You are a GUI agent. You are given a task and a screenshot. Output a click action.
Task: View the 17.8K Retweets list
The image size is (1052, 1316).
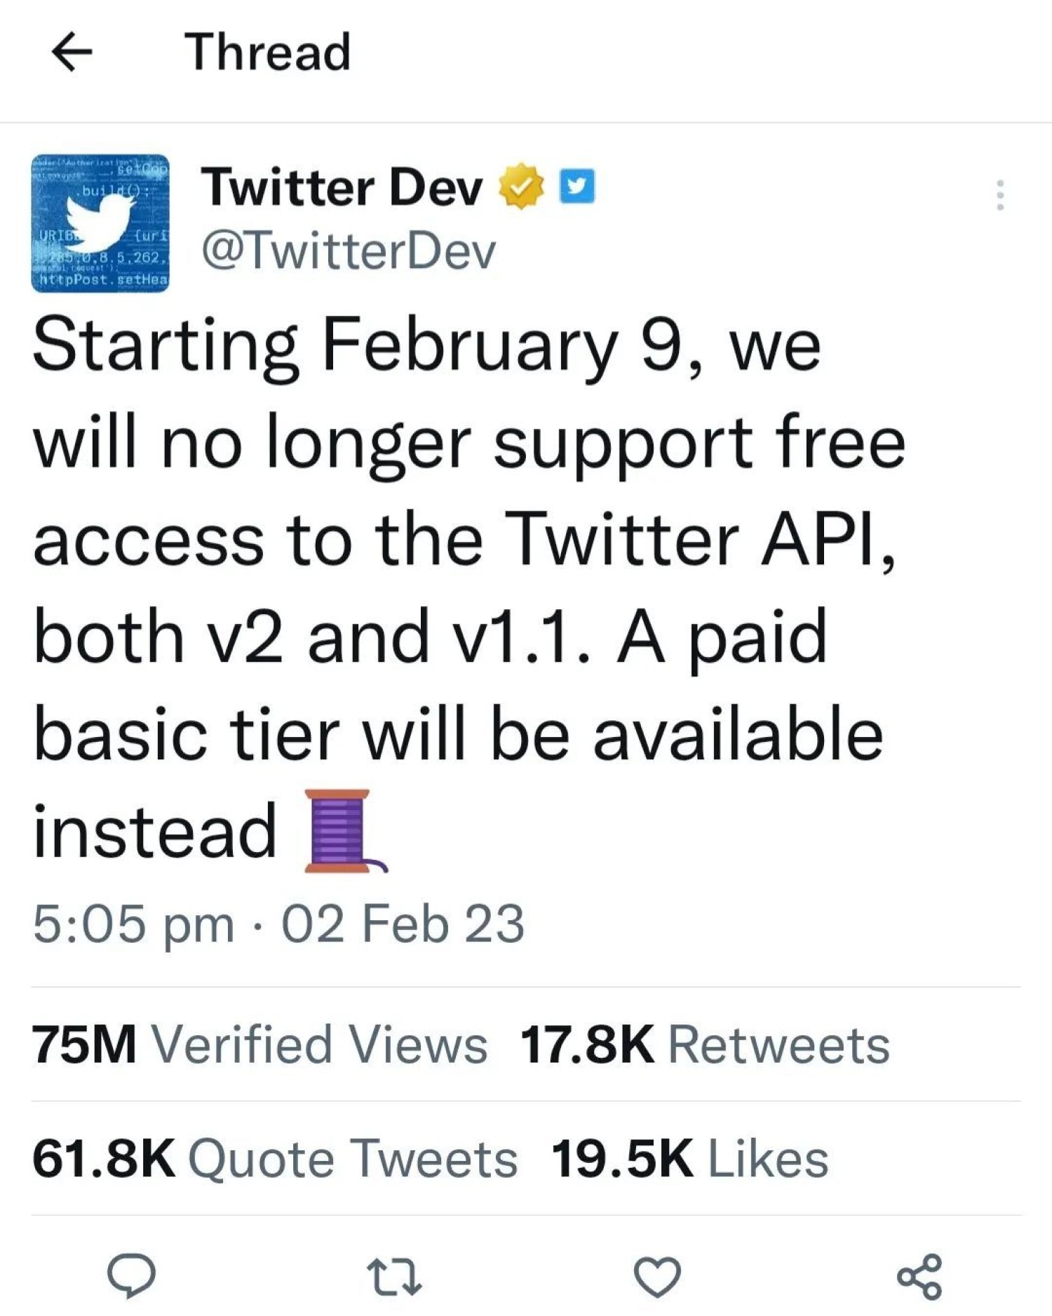click(705, 1045)
